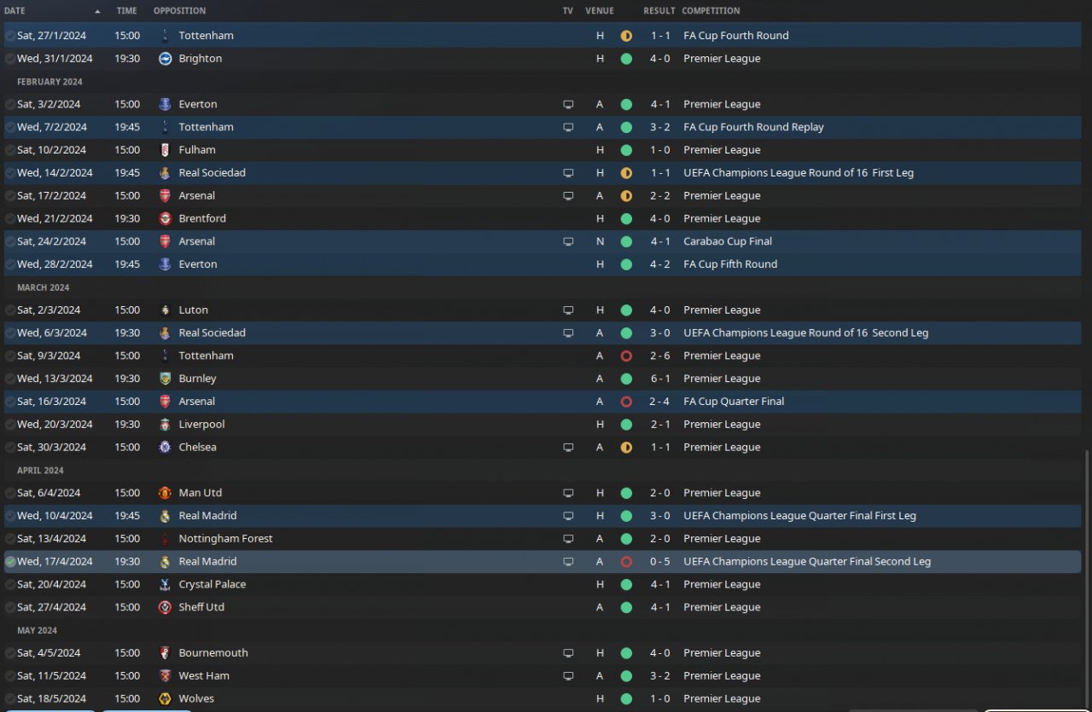The height and width of the screenshot is (712, 1092).
Task: Sort fixtures by the Date column arrow
Action: click(97, 11)
